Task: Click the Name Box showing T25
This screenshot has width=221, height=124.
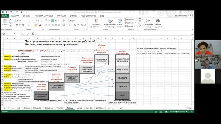Action: click(x=8, y=34)
